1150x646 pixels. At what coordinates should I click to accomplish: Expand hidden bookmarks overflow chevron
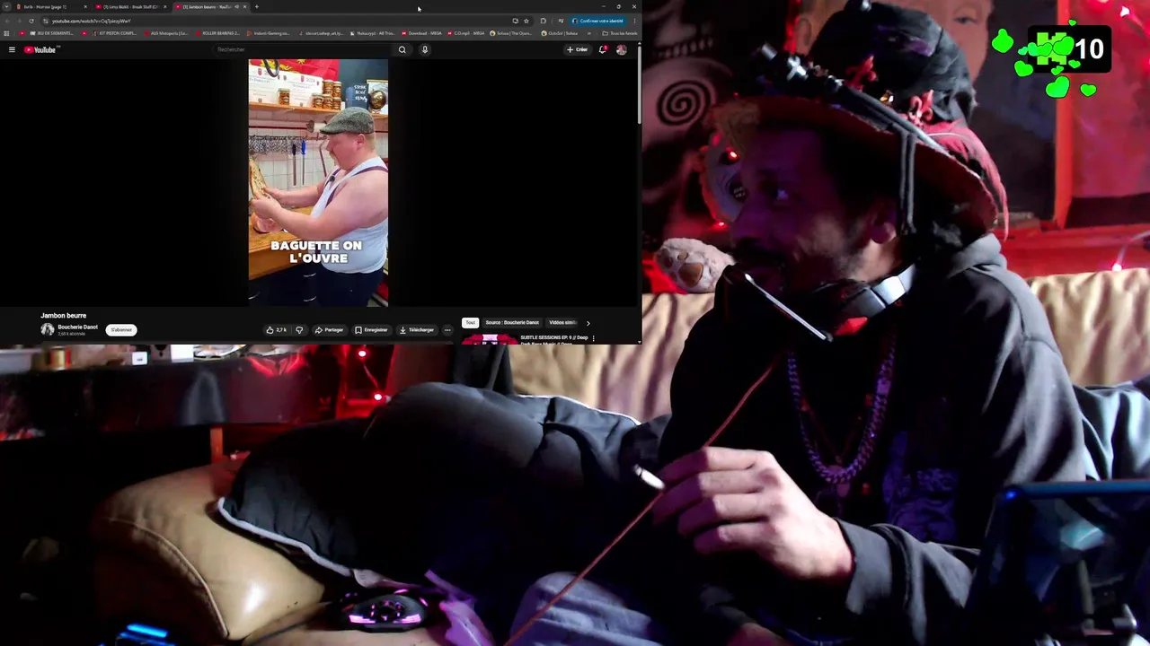pyautogui.click(x=589, y=33)
